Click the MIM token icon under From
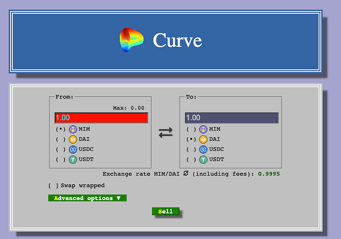This screenshot has height=239, width=341. pos(73,129)
